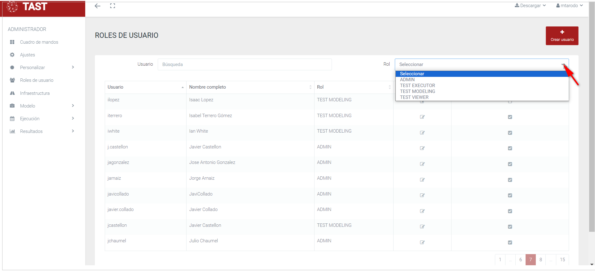
Task: Click the back arrow icon in header
Action: pos(98,6)
